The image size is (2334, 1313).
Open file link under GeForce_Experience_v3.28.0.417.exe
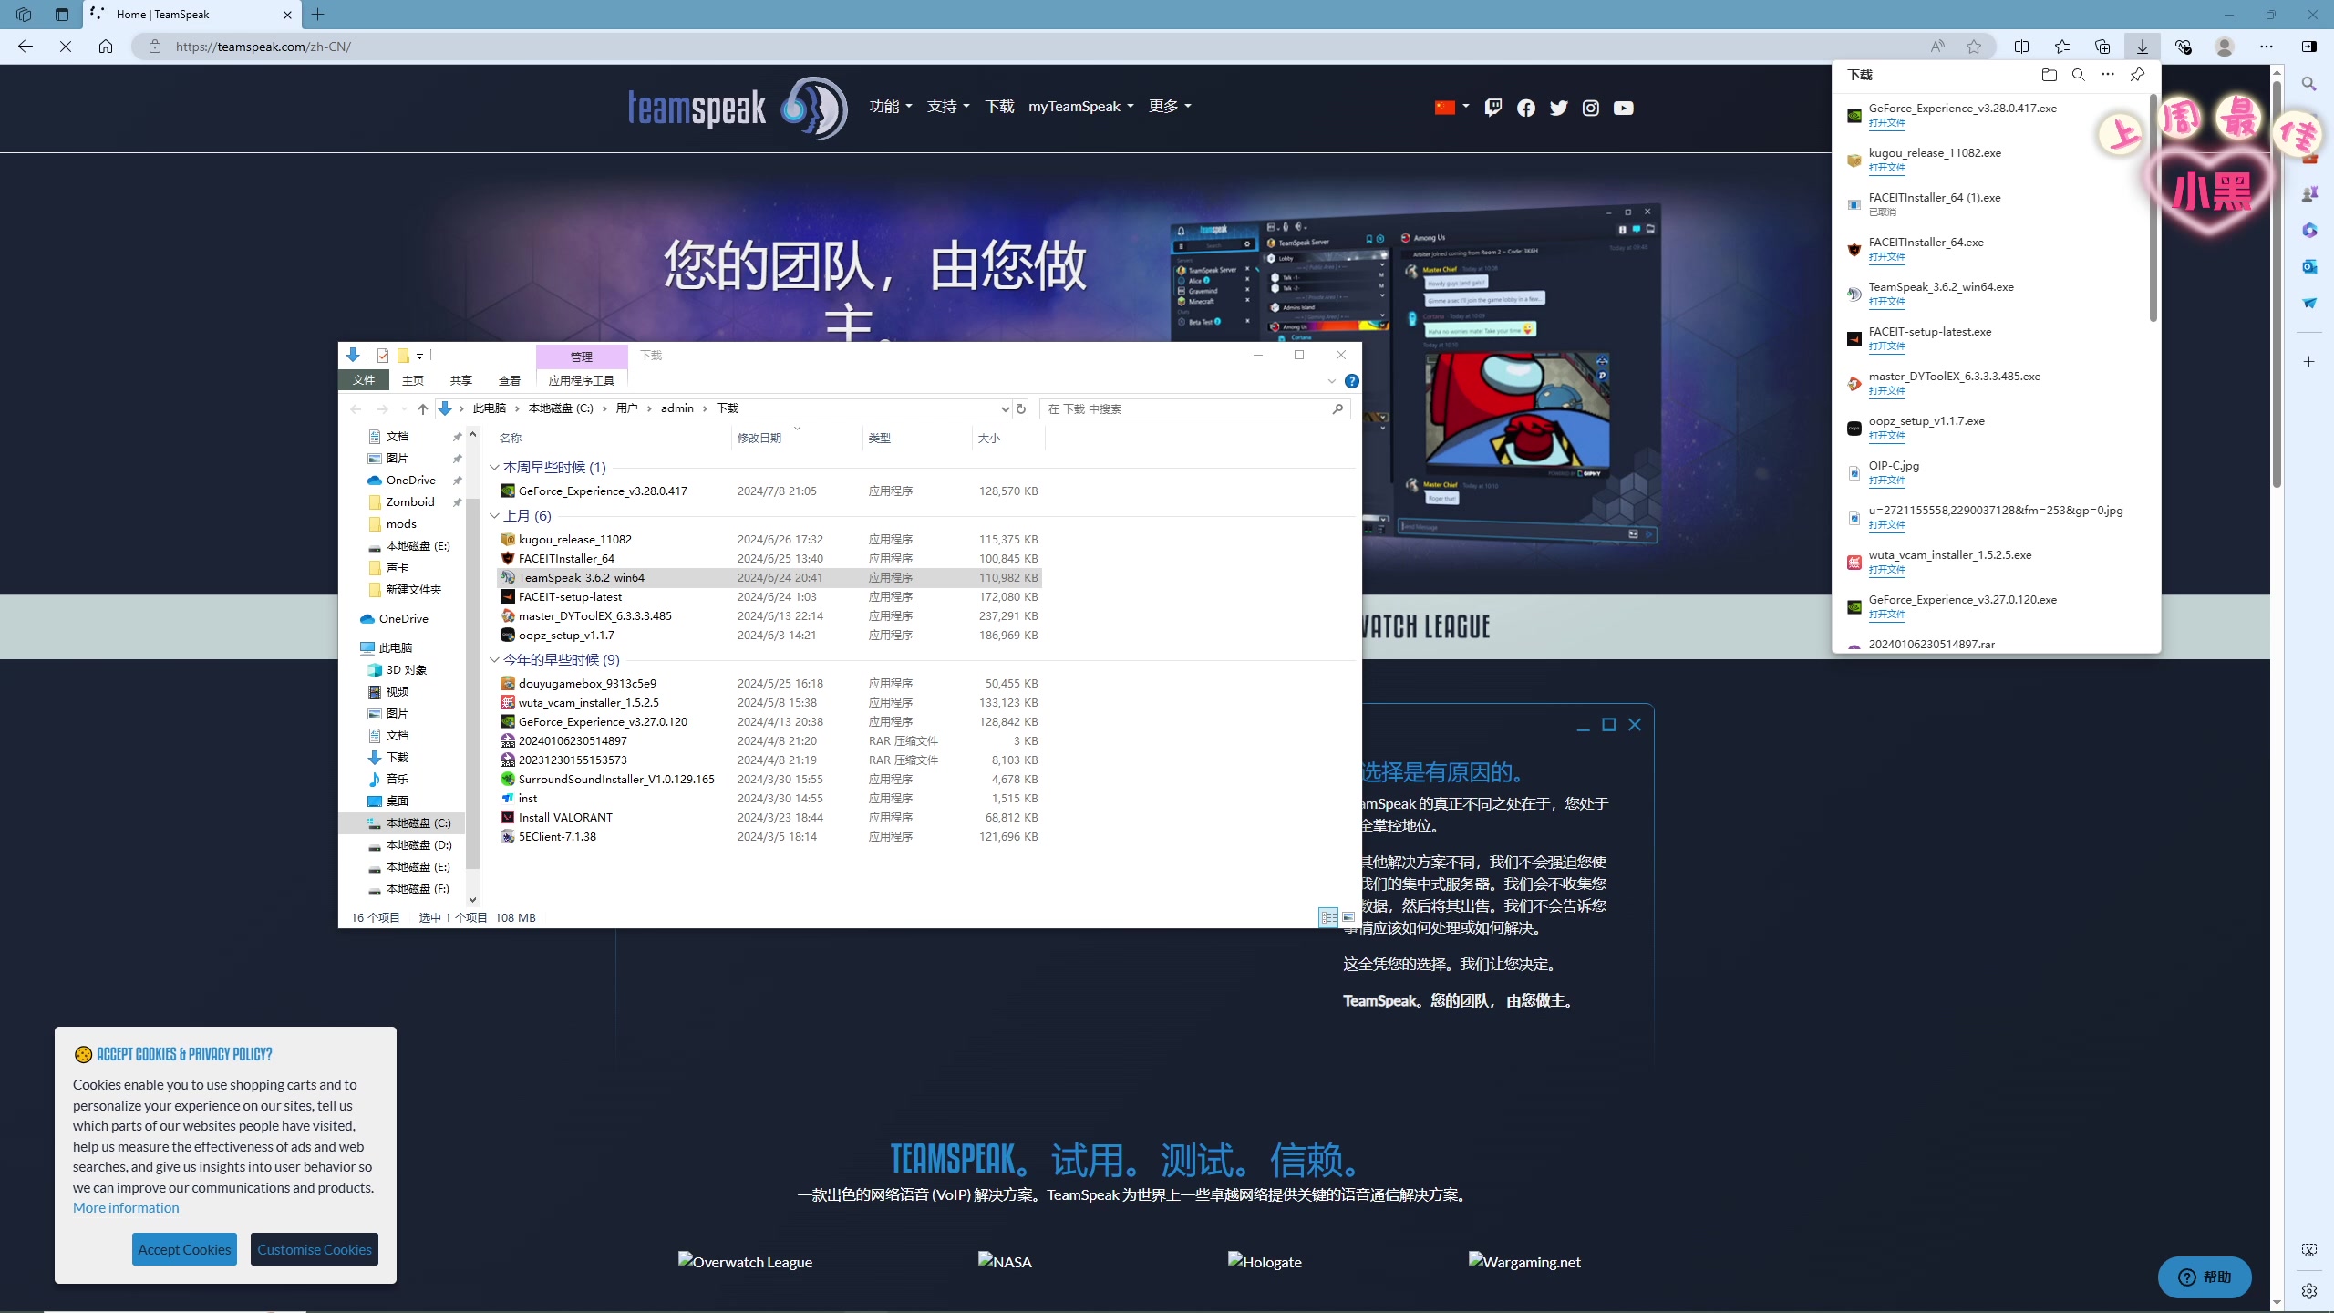click(x=1887, y=123)
